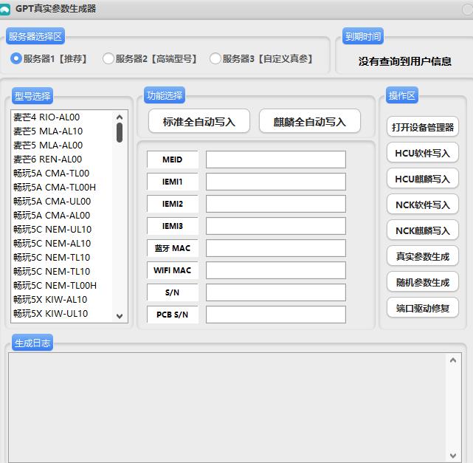The width and height of the screenshot is (473, 463).
Task: Click 麒麟全自动写入 button
Action: coord(310,121)
